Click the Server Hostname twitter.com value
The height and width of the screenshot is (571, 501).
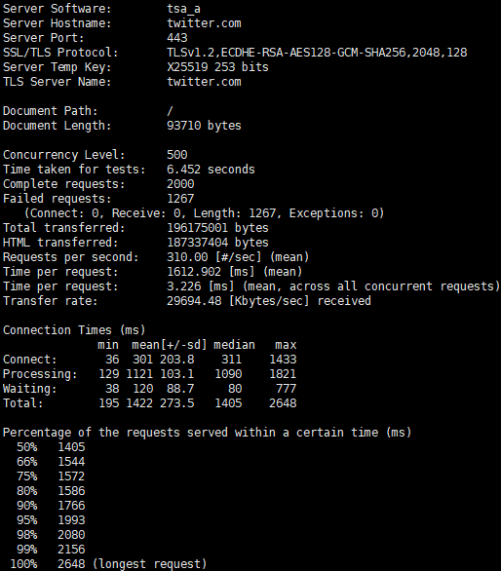(204, 23)
